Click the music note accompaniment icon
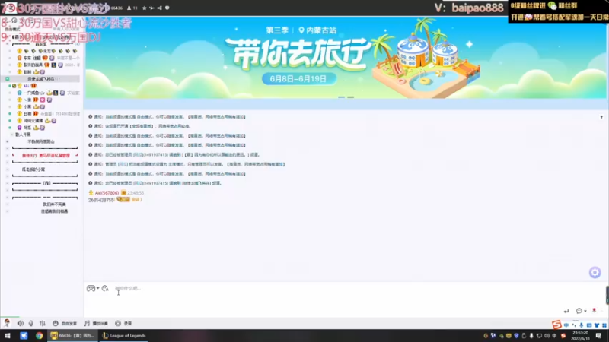The width and height of the screenshot is (609, 342). [87, 323]
